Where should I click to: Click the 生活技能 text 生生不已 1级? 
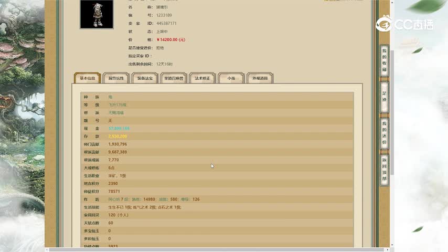[120, 207]
